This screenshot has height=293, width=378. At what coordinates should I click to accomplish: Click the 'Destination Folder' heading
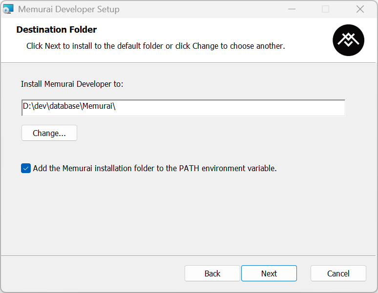click(x=57, y=30)
